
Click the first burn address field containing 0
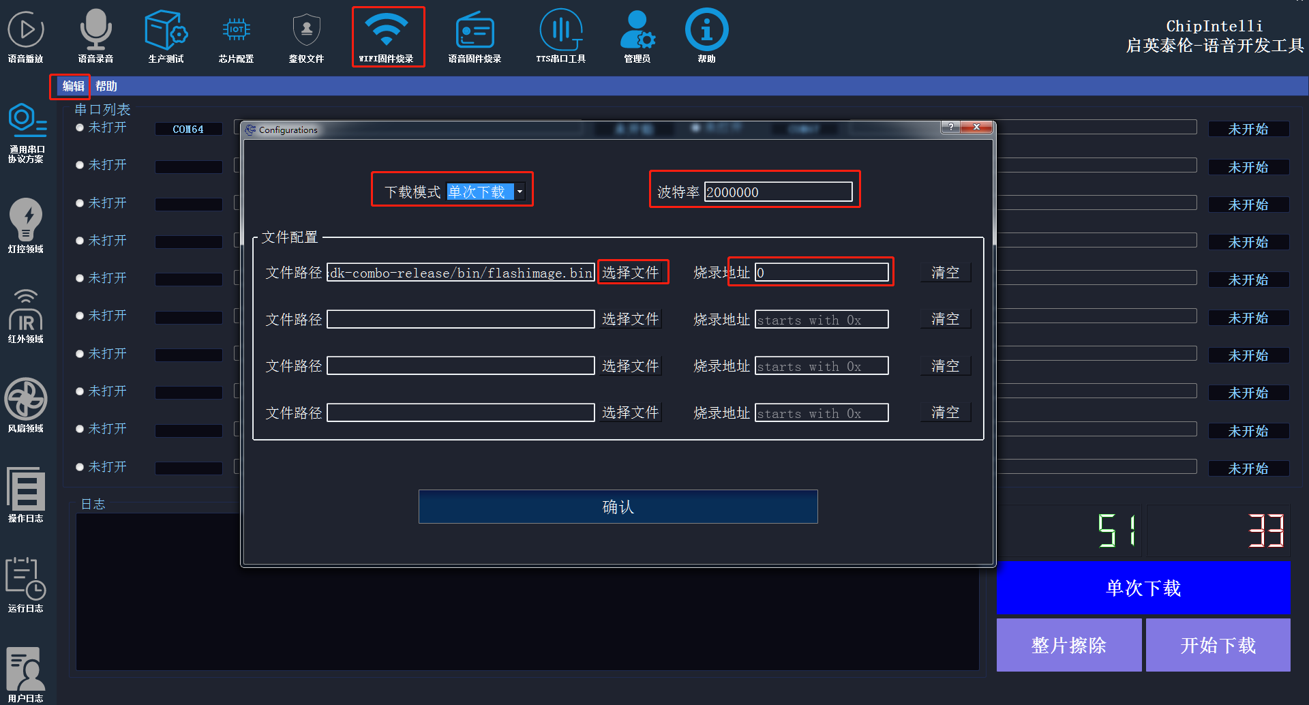822,273
